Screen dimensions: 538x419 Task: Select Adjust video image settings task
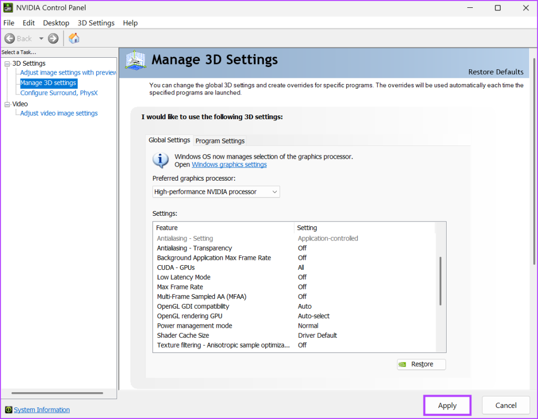59,113
